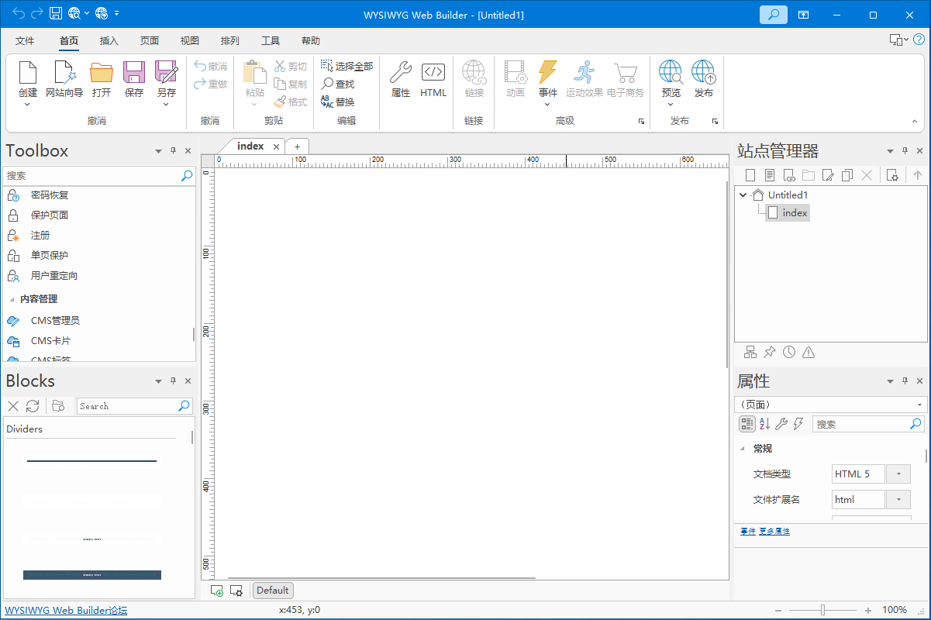Click the clock history icon below site tree
Image resolution: width=931 pixels, height=620 pixels.
pos(789,353)
